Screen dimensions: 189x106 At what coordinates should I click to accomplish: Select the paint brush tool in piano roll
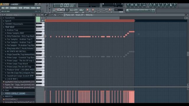click(48, 15)
